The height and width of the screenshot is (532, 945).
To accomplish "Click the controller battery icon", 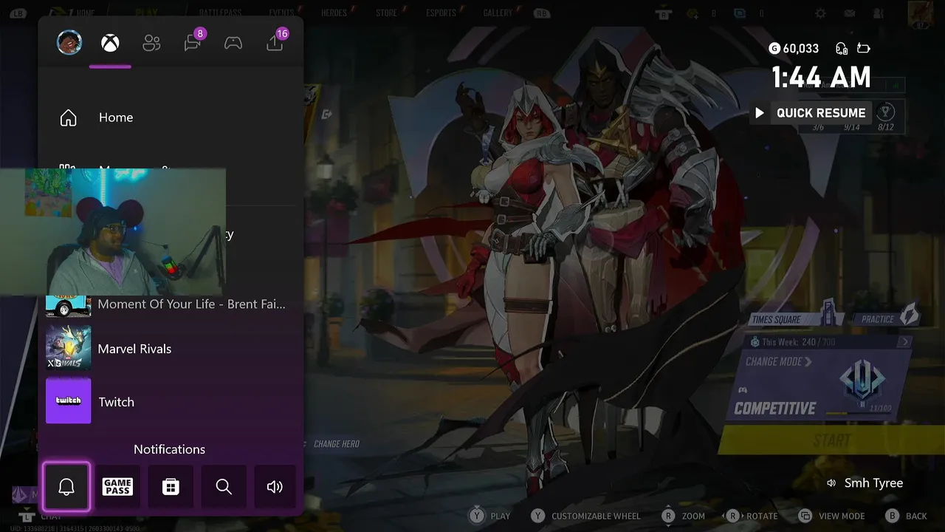I will (864, 49).
